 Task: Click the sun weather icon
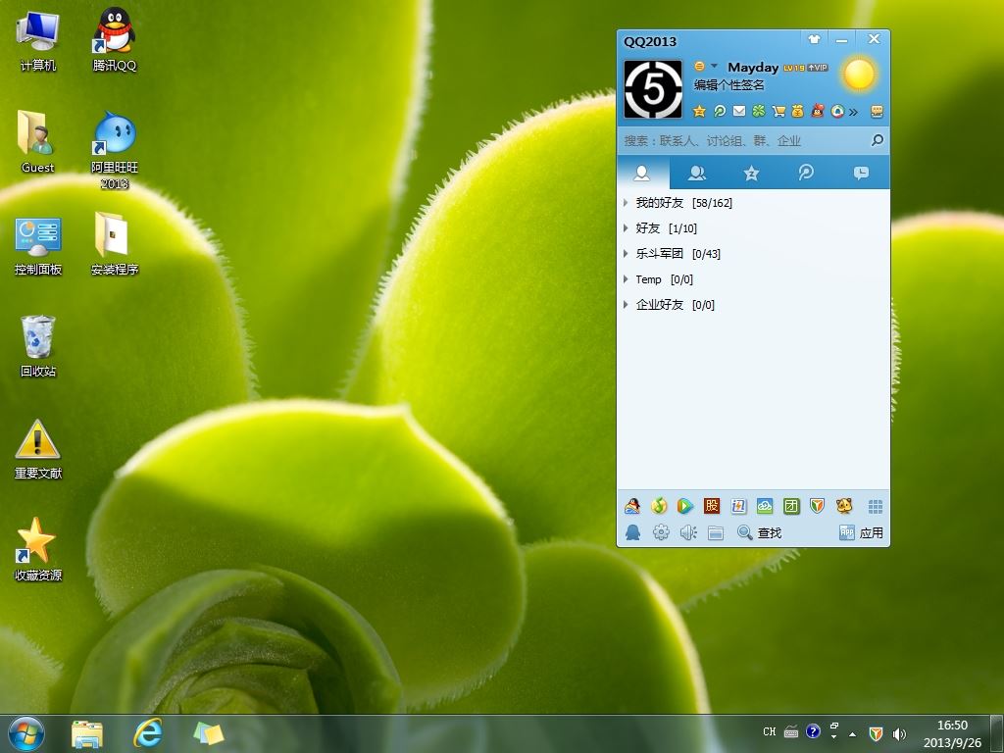point(859,74)
